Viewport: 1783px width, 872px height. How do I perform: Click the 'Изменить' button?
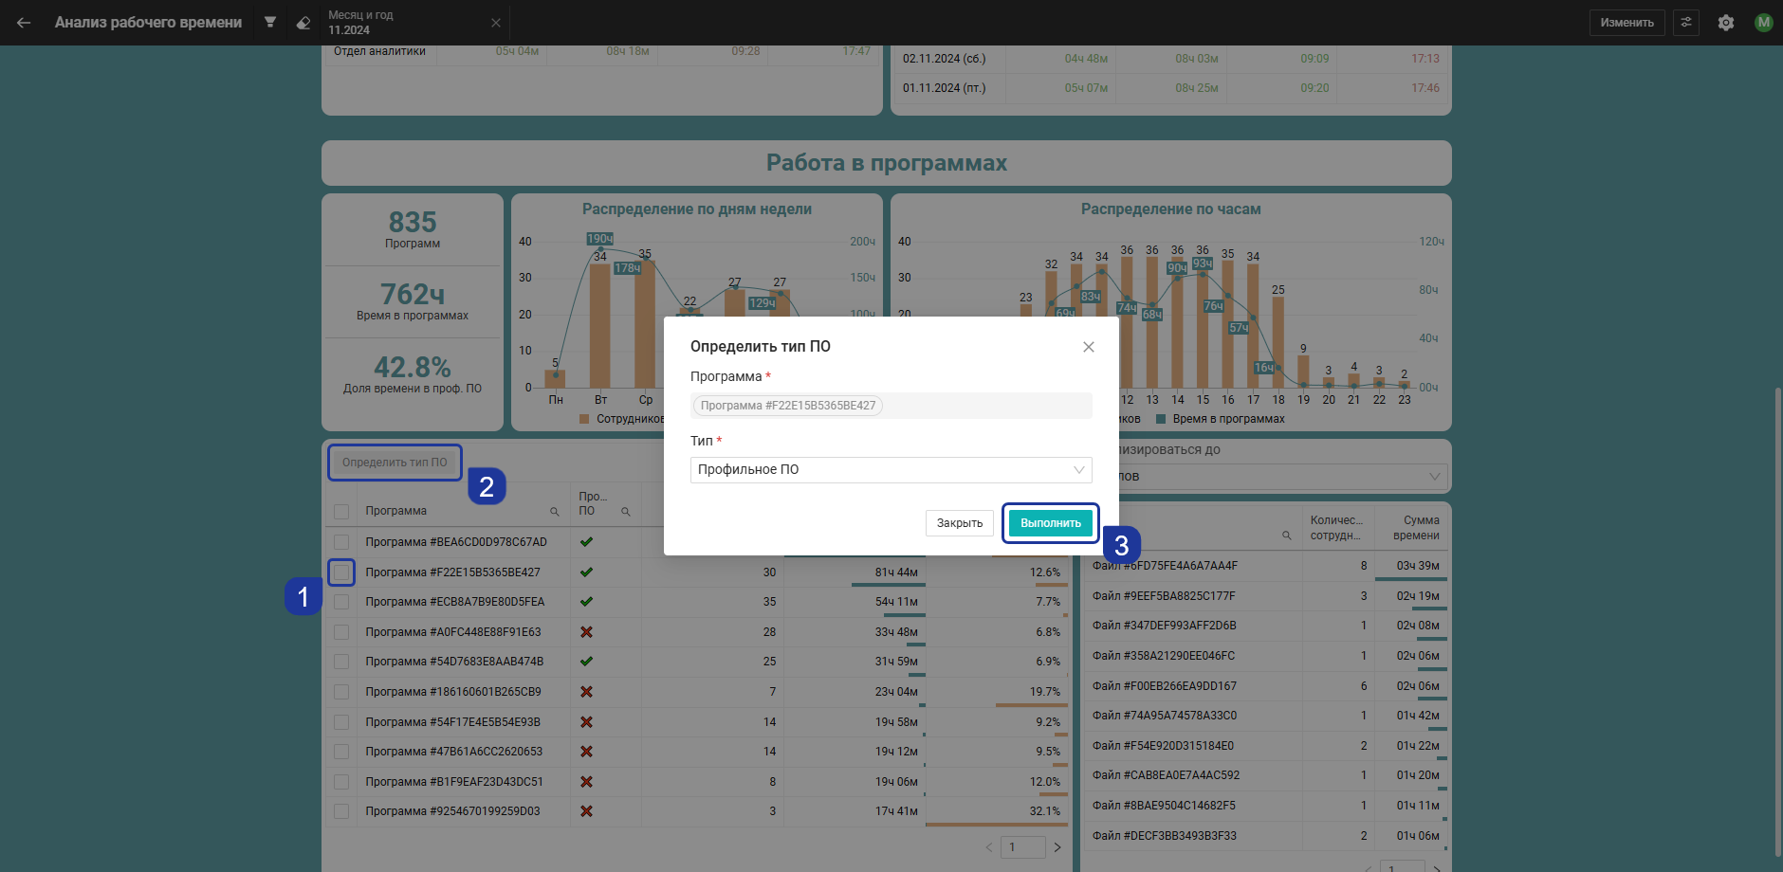(1627, 23)
